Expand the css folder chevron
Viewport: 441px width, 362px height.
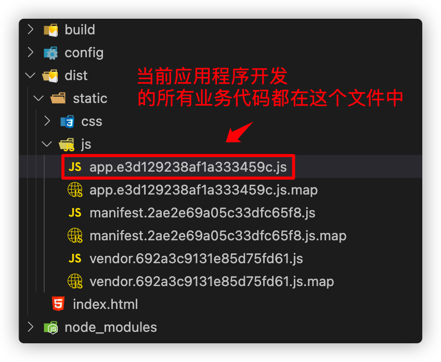point(47,121)
